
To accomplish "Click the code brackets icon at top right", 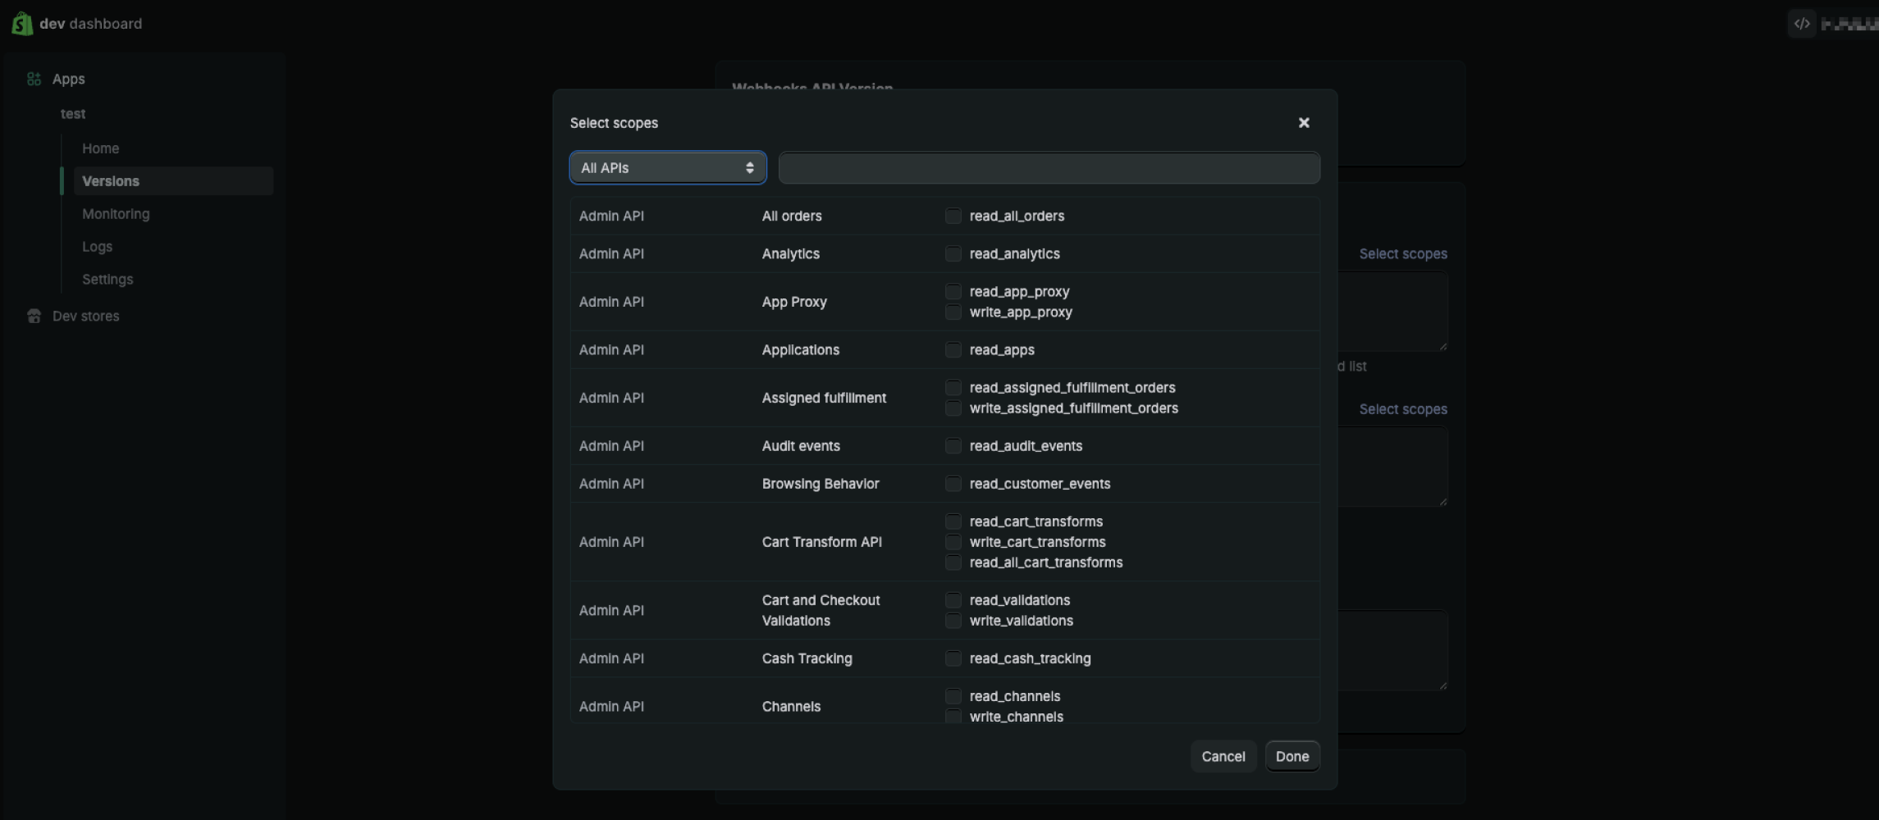I will [x=1801, y=24].
